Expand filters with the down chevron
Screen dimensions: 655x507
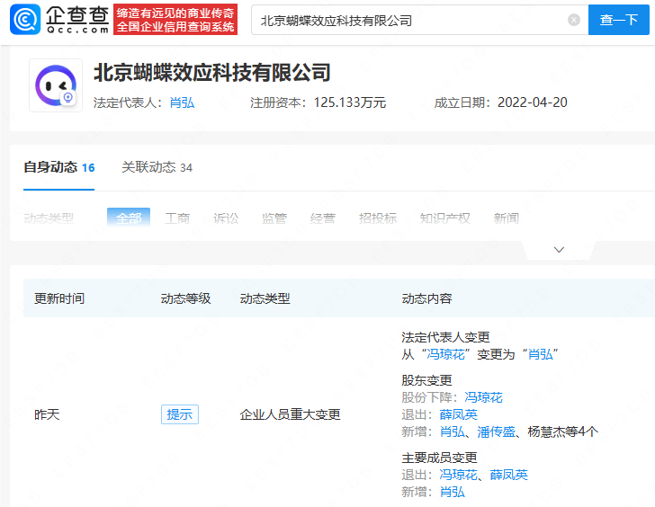pyautogui.click(x=559, y=250)
